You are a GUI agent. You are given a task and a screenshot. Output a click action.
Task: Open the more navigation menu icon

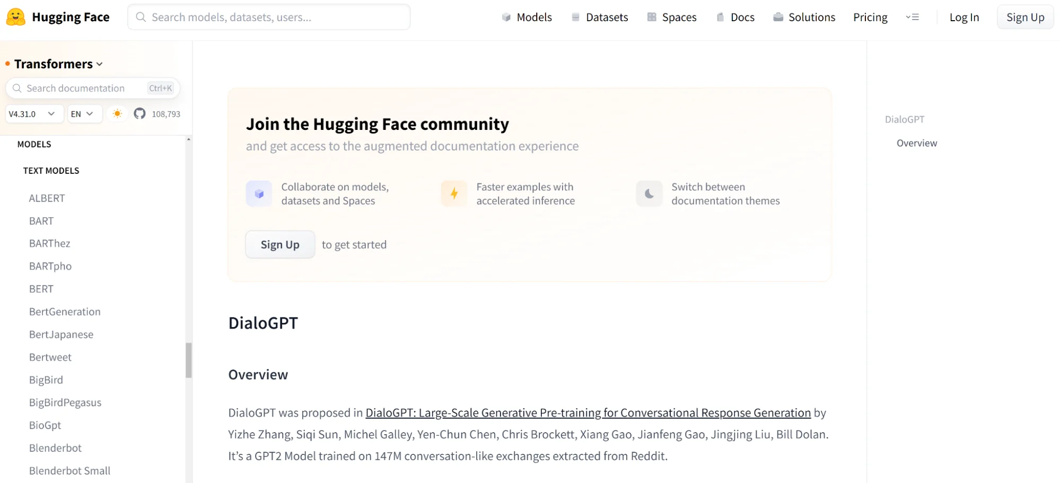point(912,17)
